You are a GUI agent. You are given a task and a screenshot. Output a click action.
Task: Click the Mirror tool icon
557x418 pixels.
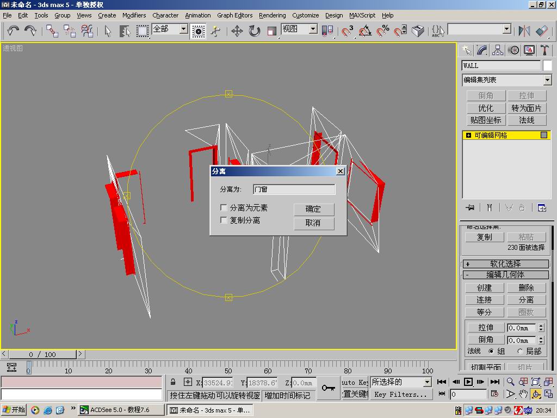coord(524,31)
